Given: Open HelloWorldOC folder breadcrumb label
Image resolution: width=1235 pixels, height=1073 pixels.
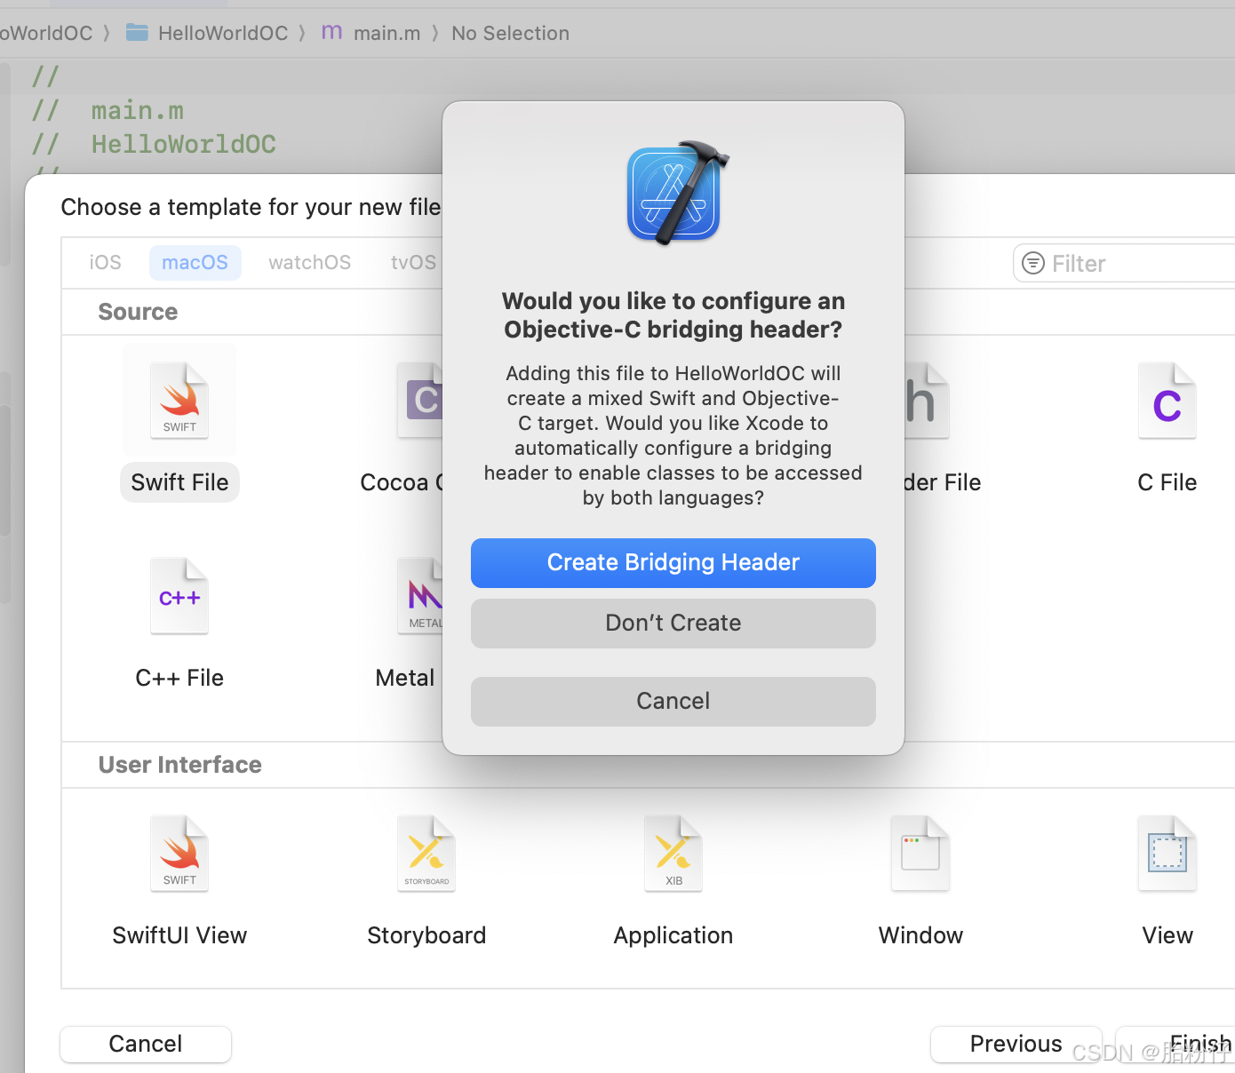Looking at the screenshot, I should pos(223,33).
